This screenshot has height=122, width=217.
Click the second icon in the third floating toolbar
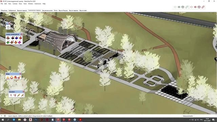12,78
